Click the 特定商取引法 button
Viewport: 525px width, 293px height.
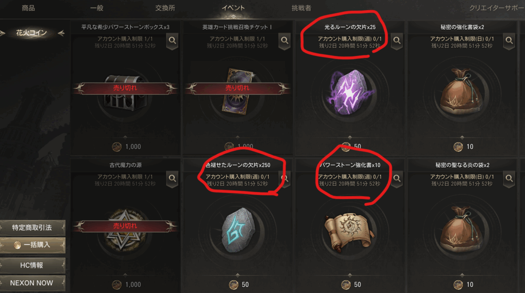(x=32, y=228)
